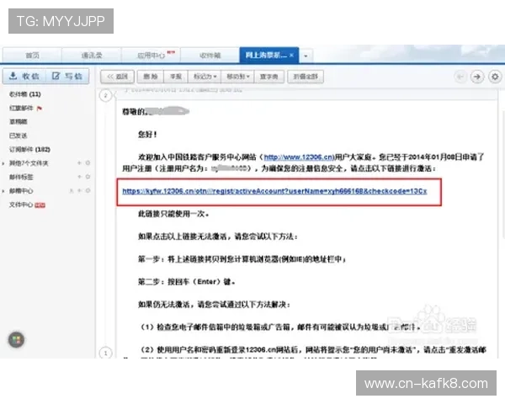Screen dimensions: 505x404
Task: Switch to the 首页 tab
Action: (x=32, y=56)
